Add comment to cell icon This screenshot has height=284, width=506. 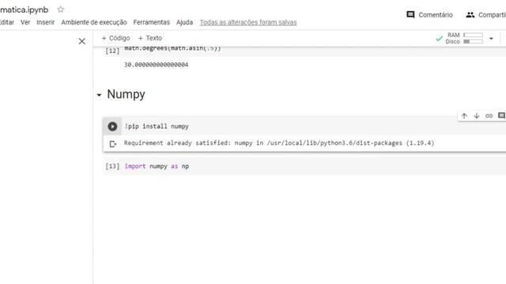coord(501,115)
